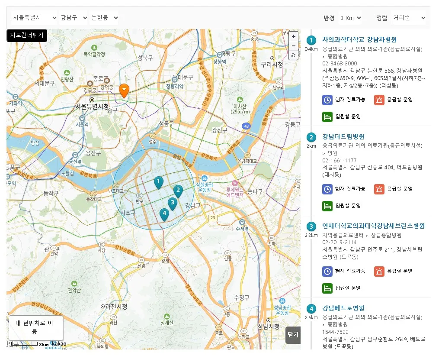Click phone number 02-3468-3000
This screenshot has width=442, height=359.
(x=340, y=64)
